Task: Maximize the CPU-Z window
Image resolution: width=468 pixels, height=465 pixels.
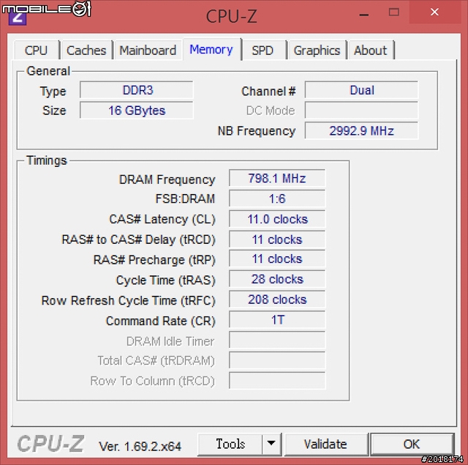Action: (394, 12)
